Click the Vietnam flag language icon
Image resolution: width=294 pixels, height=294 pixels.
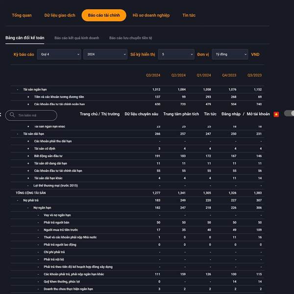(x=276, y=114)
